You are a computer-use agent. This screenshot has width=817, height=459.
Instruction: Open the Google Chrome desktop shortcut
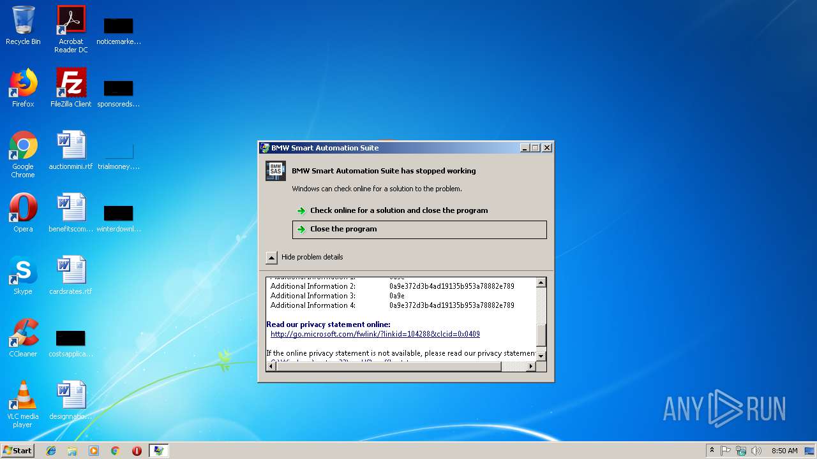(23, 154)
